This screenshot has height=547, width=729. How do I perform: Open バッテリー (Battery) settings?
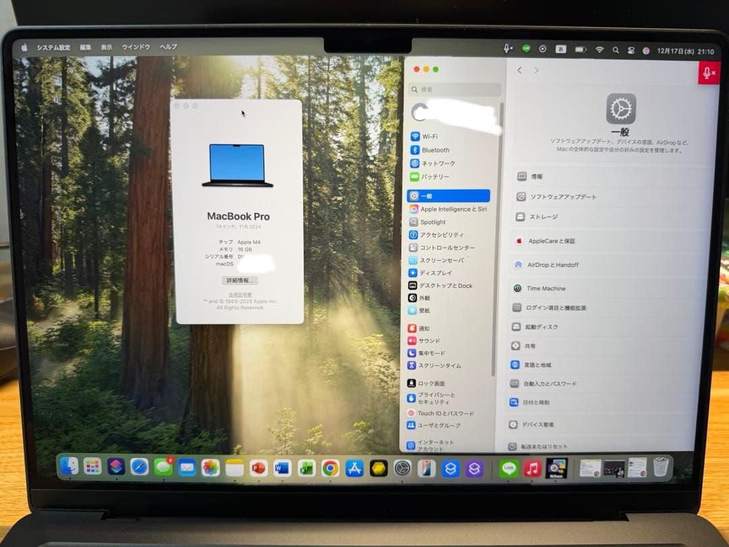(x=435, y=176)
